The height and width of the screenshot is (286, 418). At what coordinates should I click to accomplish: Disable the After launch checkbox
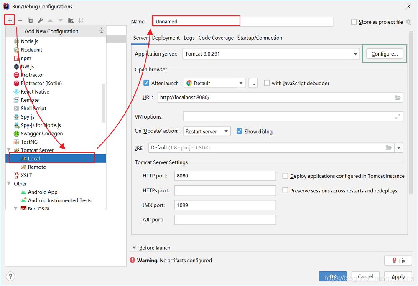click(x=146, y=83)
